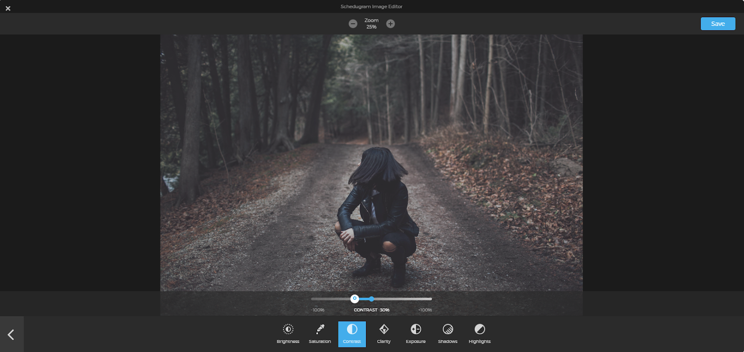The image size is (744, 352).
Task: Click the forest photo preview
Action: click(372, 163)
